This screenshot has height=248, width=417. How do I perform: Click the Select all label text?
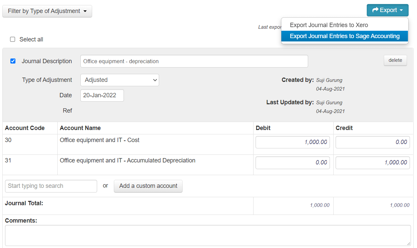point(31,39)
